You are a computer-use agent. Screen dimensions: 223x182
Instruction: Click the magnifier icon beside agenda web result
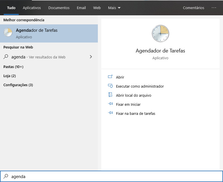[x=6, y=57]
